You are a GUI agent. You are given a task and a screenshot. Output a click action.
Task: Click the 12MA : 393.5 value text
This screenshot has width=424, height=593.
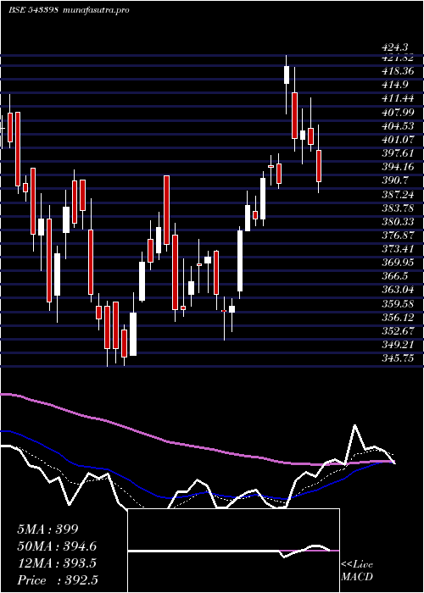coord(57,563)
